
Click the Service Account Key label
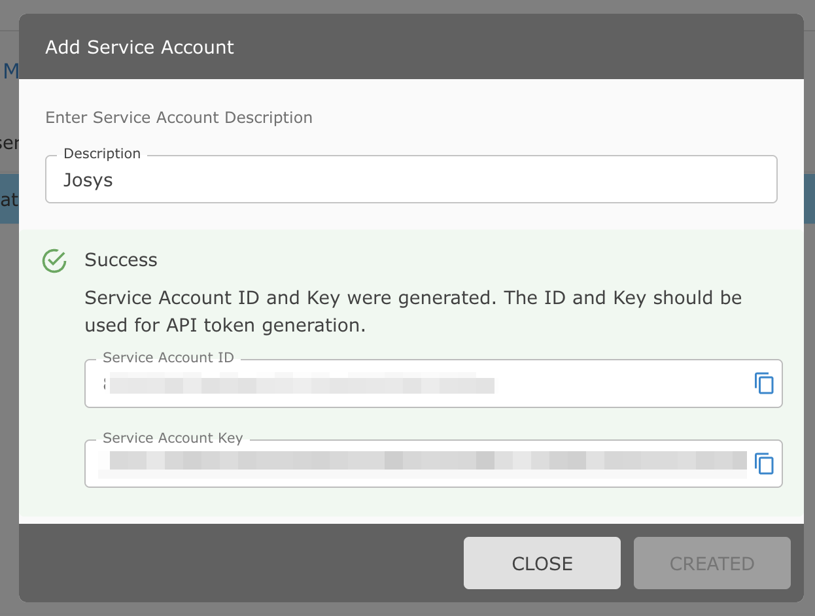pyautogui.click(x=173, y=438)
